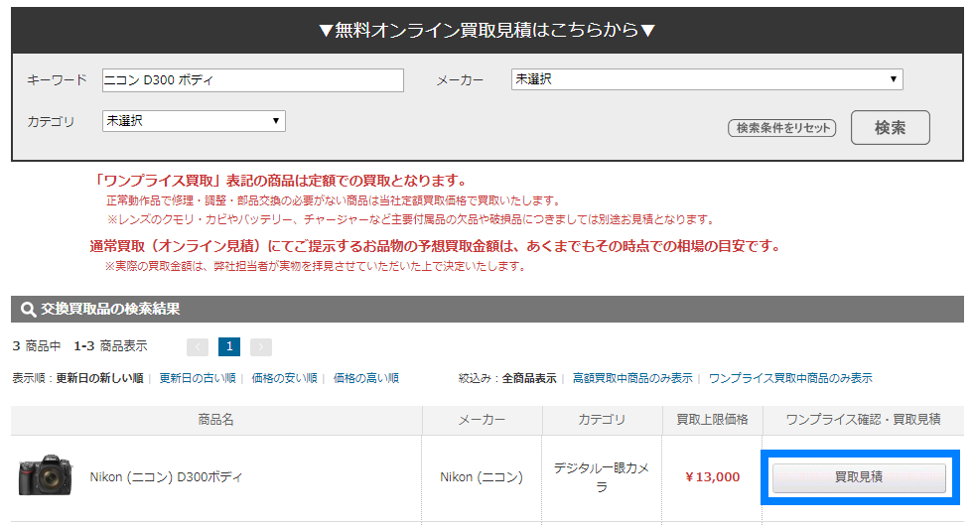Click the キーワード input field
The height and width of the screenshot is (525, 973).
(252, 80)
